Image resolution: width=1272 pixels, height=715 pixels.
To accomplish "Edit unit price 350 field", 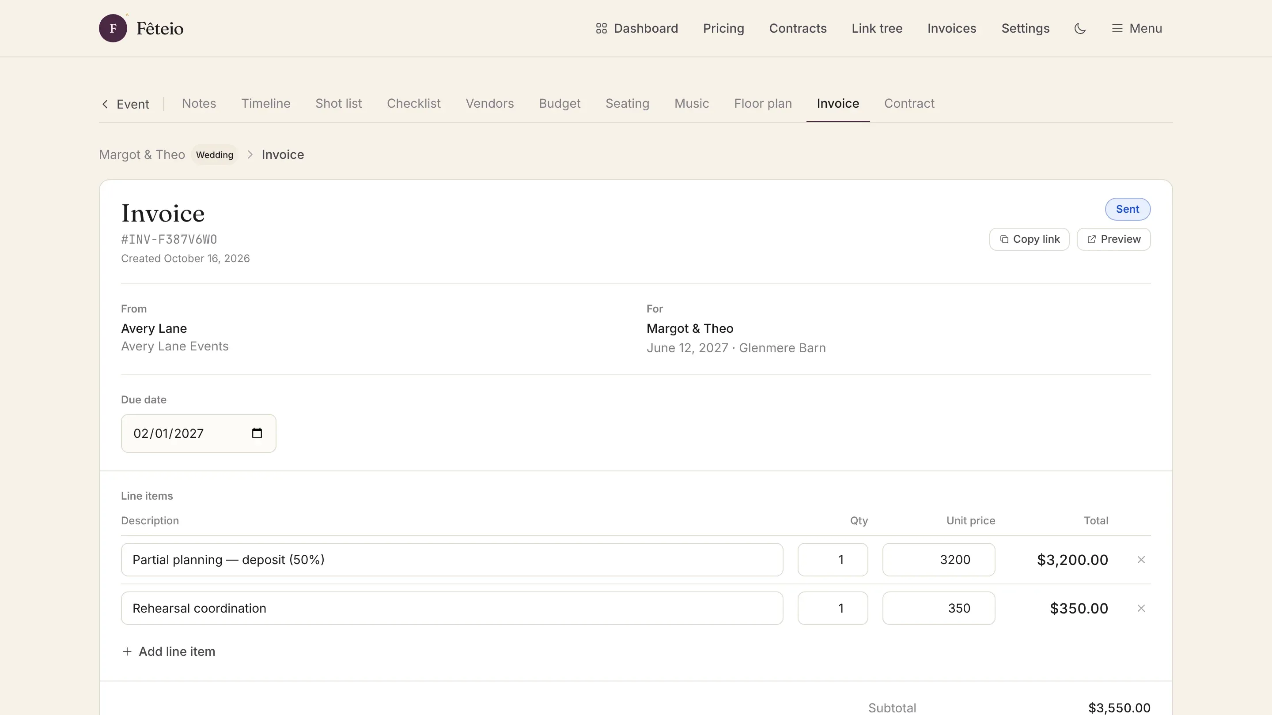I will click(939, 609).
